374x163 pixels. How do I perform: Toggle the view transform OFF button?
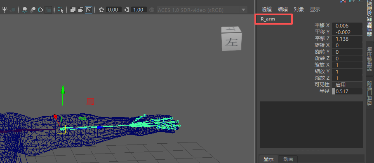(152, 10)
